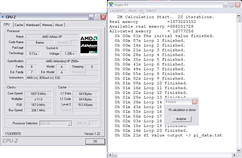Click 'PI calculation is done!' message
242x158 pixels.
pos(182,110)
